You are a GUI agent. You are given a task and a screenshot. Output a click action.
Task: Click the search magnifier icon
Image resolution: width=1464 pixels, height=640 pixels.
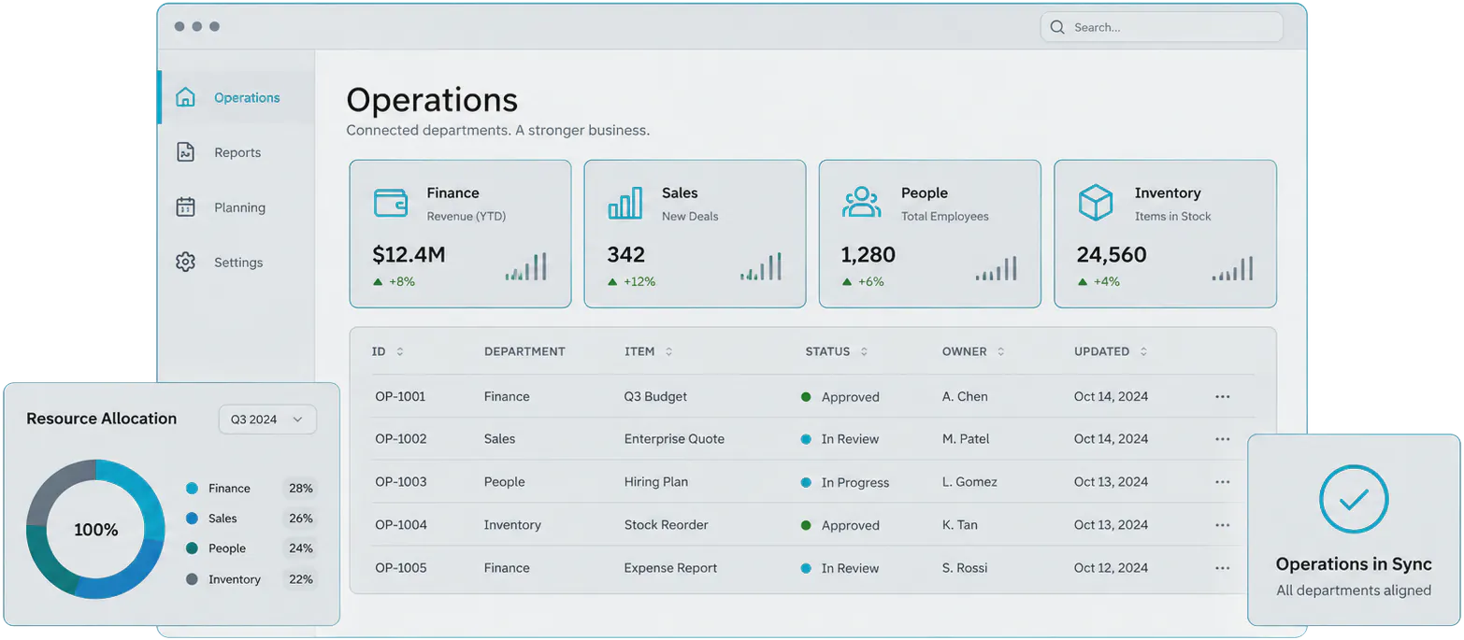tap(1057, 27)
